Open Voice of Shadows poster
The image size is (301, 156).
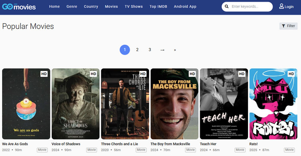(76, 104)
